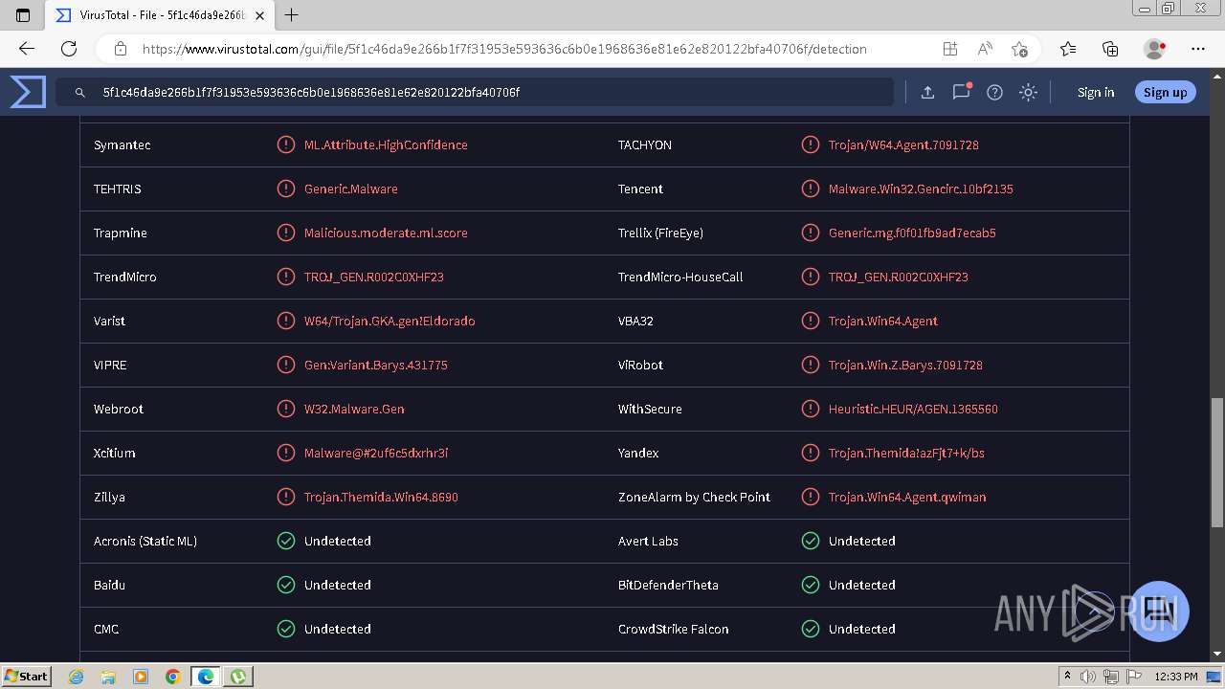The width and height of the screenshot is (1225, 689).
Task: Click the upload file icon
Action: pos(927,93)
